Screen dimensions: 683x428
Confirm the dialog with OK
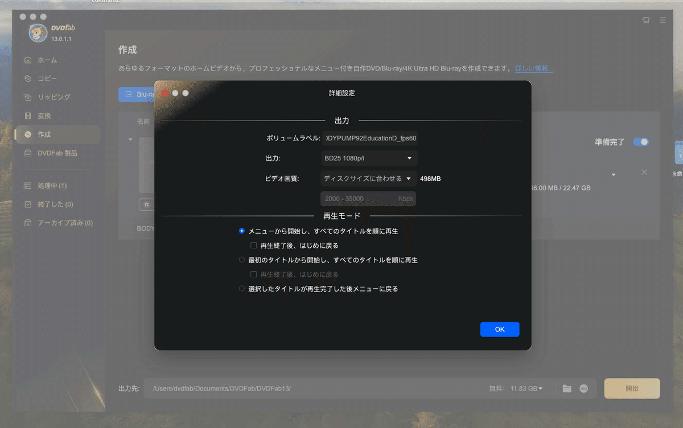(x=500, y=330)
